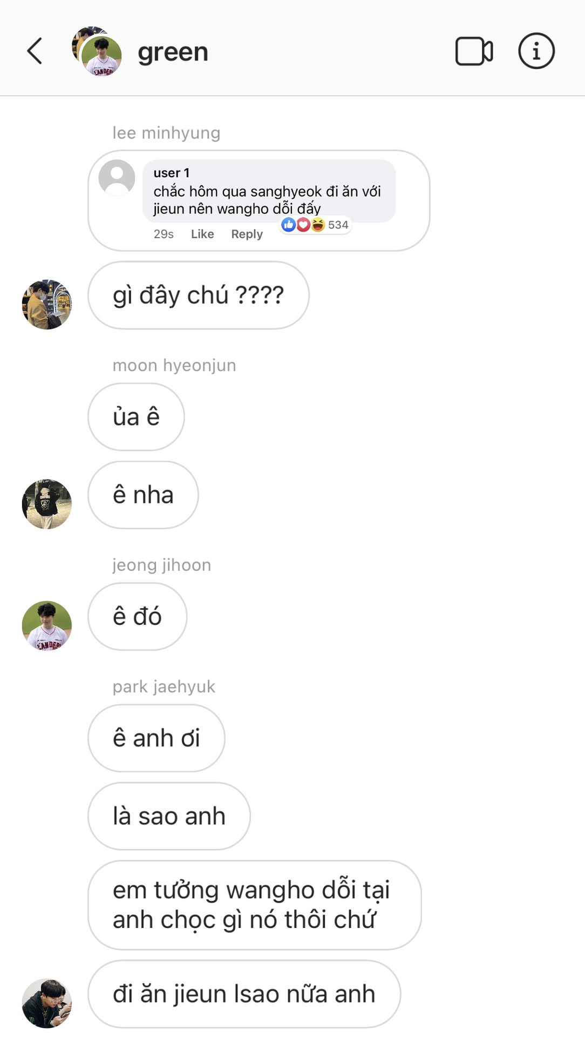Select the 'gì đây chú ????' message
This screenshot has width=585, height=1037.
(x=199, y=295)
